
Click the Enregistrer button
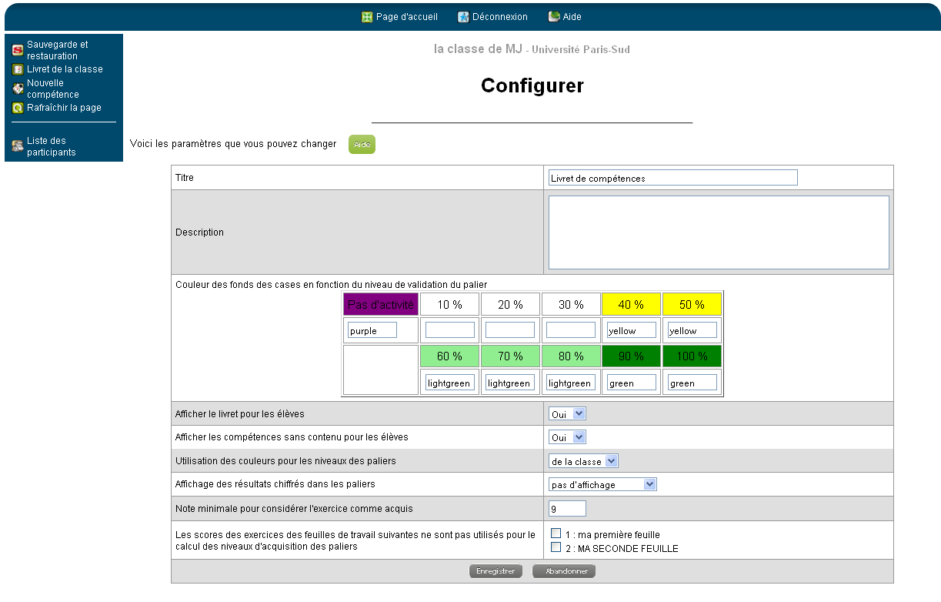pos(496,571)
